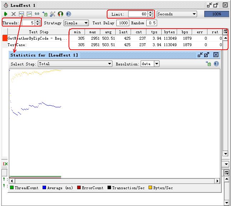Open help for LoadTest window

click(x=68, y=14)
